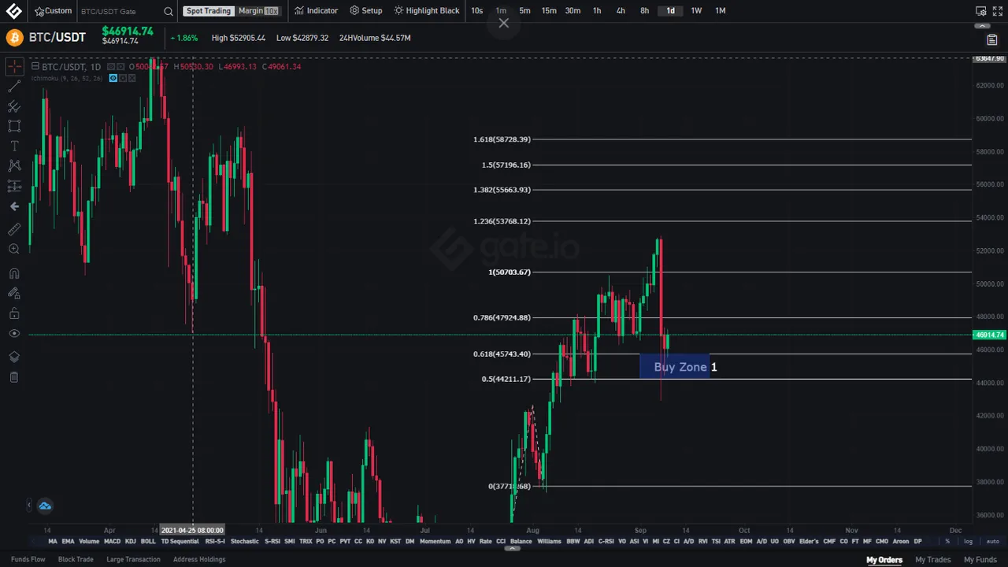Toggle log scale on price axis
The height and width of the screenshot is (567, 1008).
click(968, 541)
